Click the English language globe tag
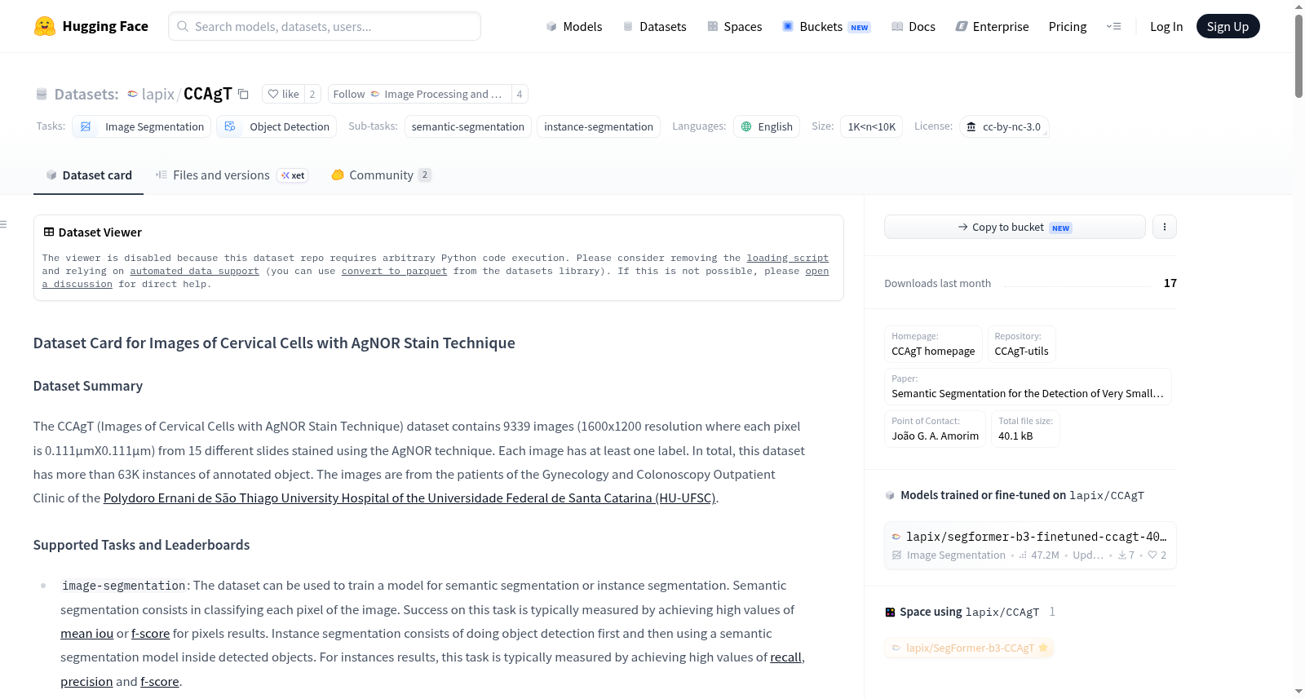The image size is (1305, 699). pos(767,126)
